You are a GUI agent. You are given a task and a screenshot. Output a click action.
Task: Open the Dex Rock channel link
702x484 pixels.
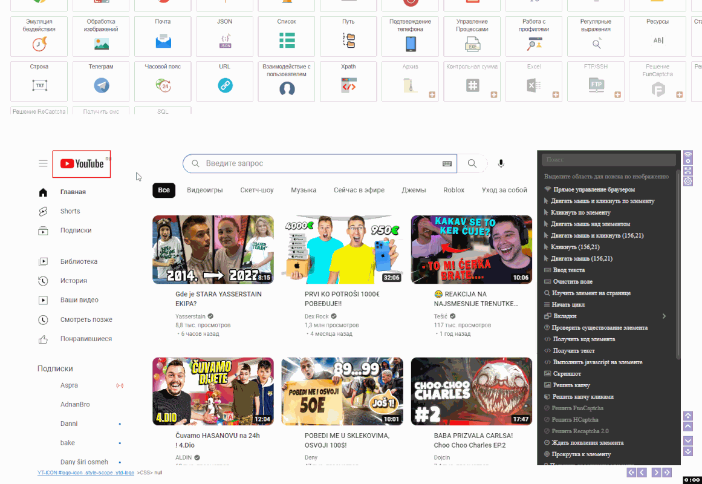(316, 316)
